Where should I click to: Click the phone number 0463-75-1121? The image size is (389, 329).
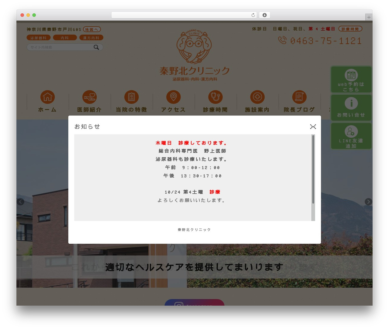click(x=326, y=41)
